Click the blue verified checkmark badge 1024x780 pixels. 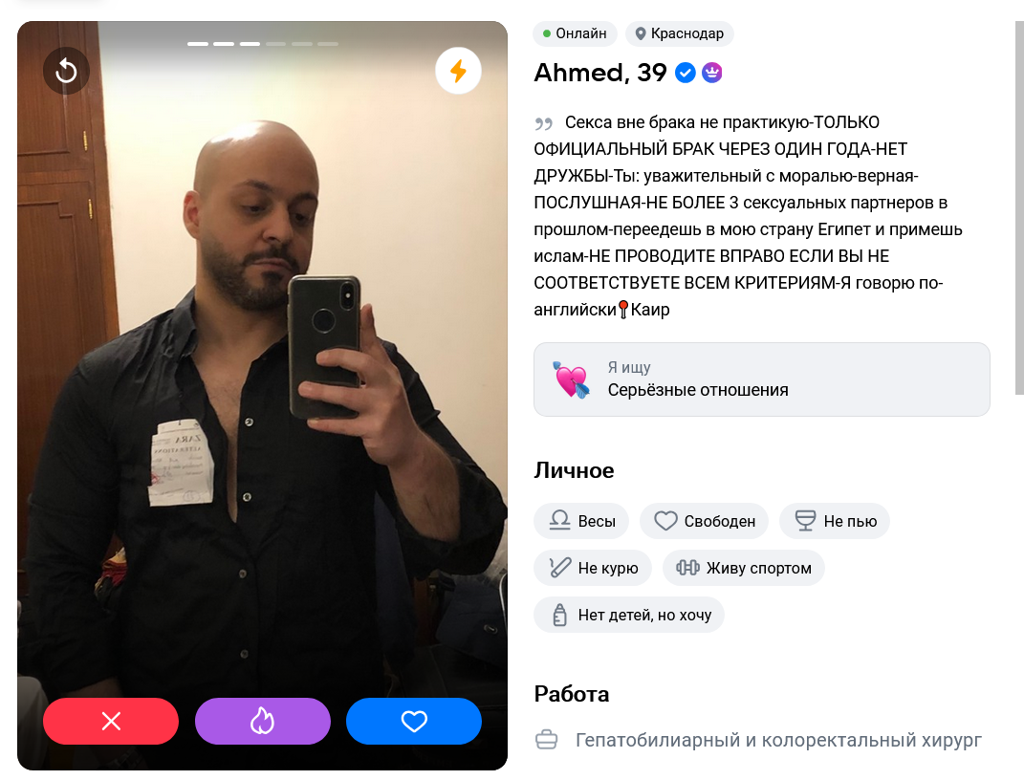[x=686, y=73]
